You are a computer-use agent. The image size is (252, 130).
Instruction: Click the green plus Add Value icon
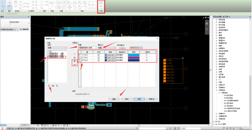75,61
